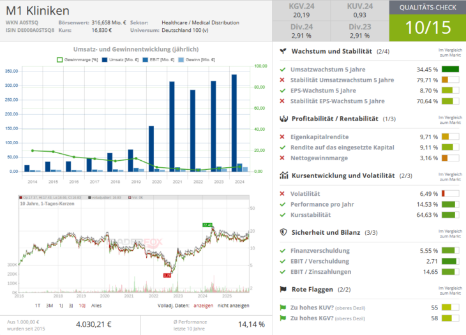Click the Kursentwicklung und Volatilität chart icon

(x=282, y=175)
